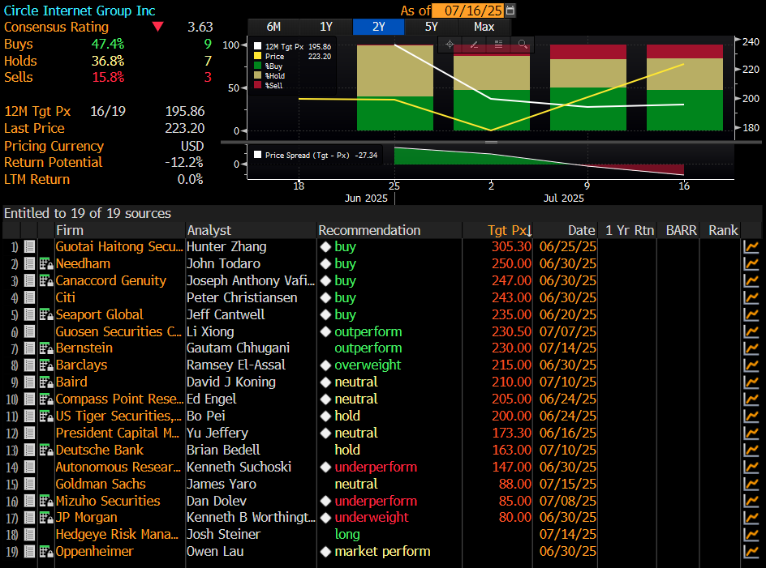This screenshot has height=568, width=766.
Task: Open Oppenheimer firm link
Action: (x=94, y=552)
